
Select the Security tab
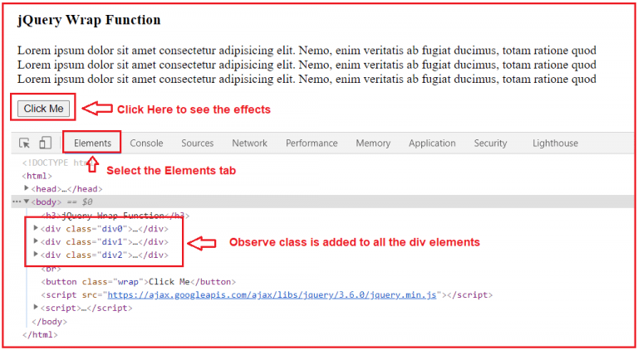point(490,143)
